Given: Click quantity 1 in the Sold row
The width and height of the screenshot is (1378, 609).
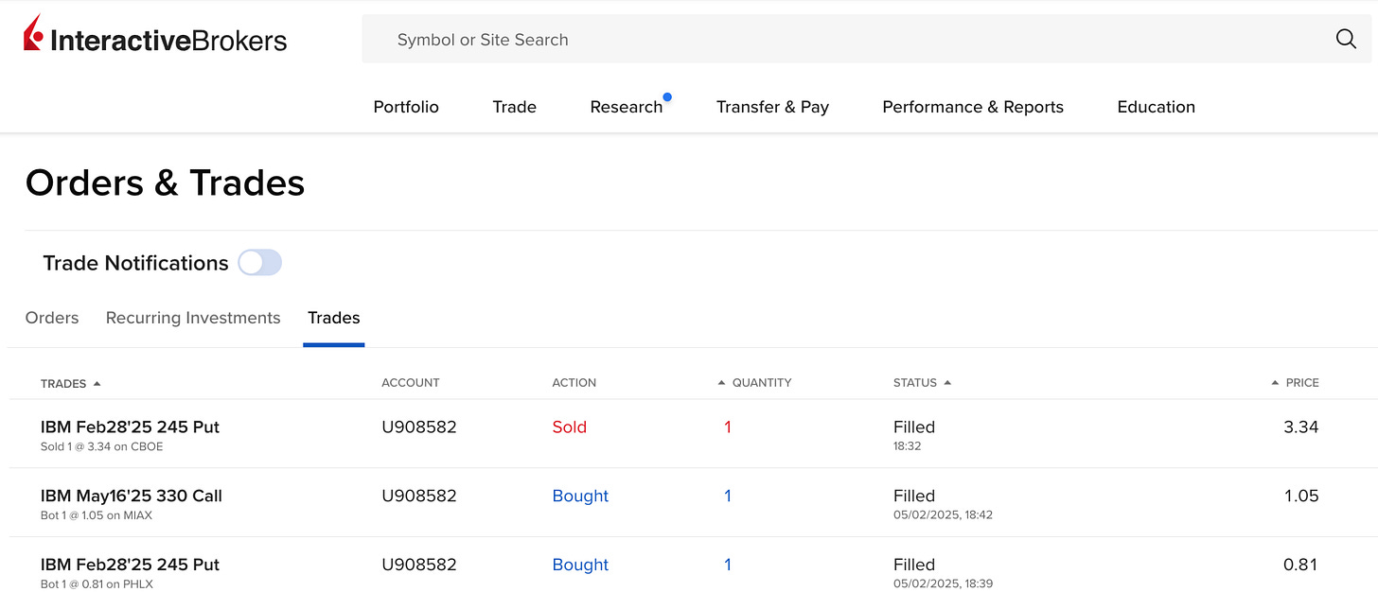Looking at the screenshot, I should point(728,426).
